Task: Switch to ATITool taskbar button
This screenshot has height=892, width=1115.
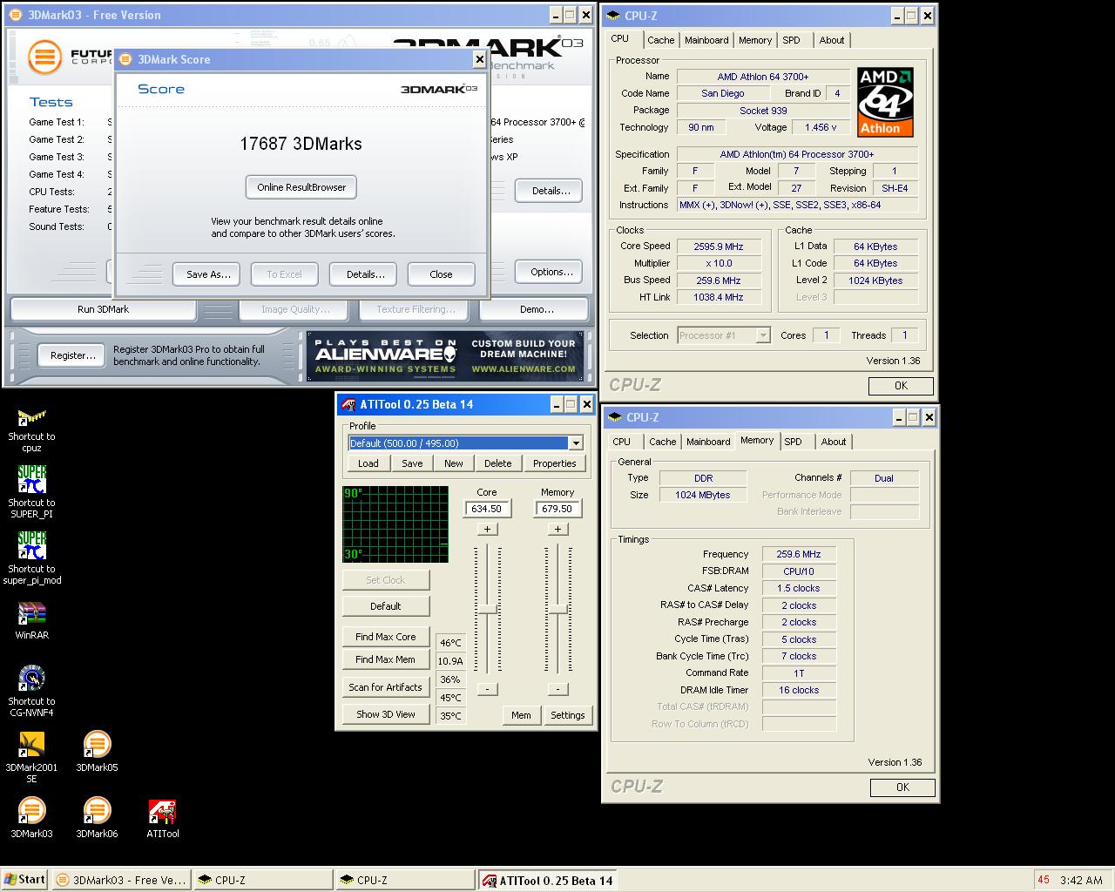Action: coord(547,880)
